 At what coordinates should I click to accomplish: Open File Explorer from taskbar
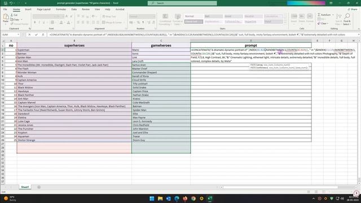pyautogui.click(x=160, y=198)
